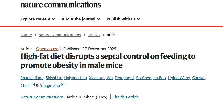Click Cite this article link
Viewport: 223px width, 103px height.
pyautogui.click(x=126, y=97)
